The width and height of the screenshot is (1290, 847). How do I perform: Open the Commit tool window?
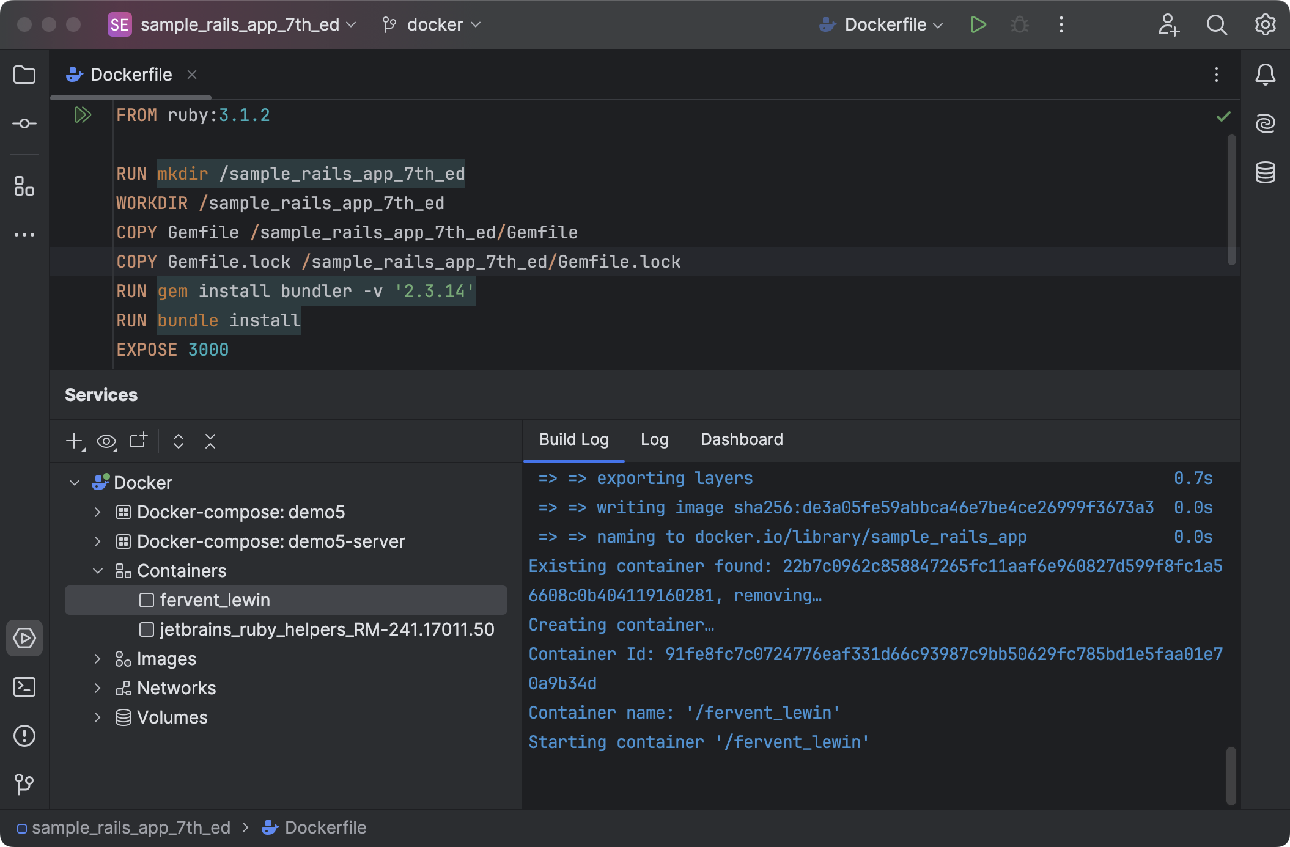pyautogui.click(x=24, y=123)
